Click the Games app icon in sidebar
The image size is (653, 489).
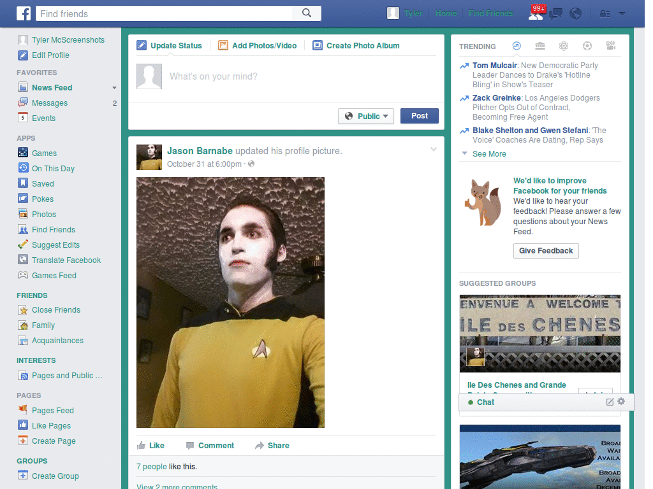pos(23,153)
